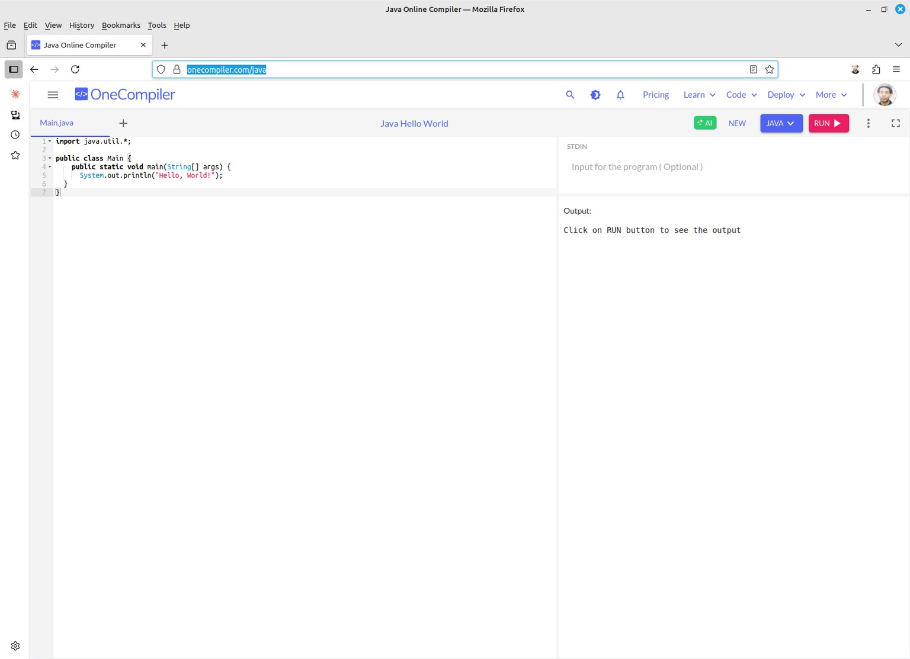The image size is (910, 659).
Task: Open the Help menu
Action: [x=182, y=25]
